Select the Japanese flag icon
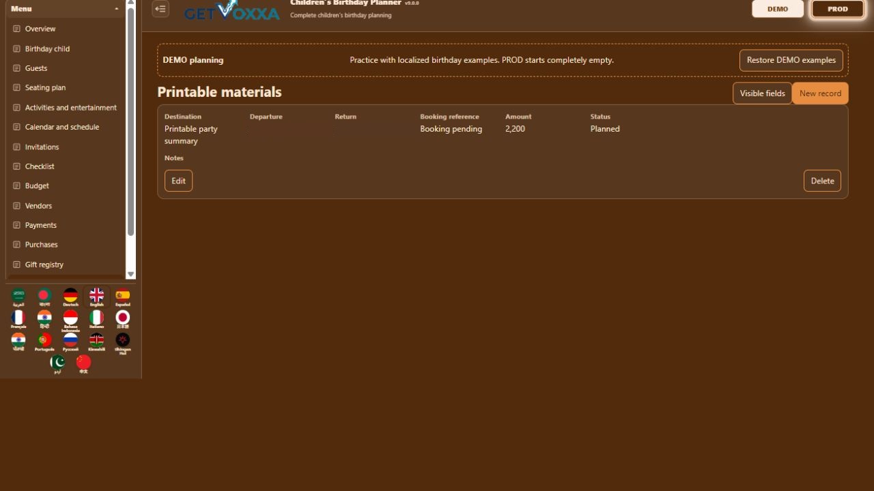 coord(123,319)
